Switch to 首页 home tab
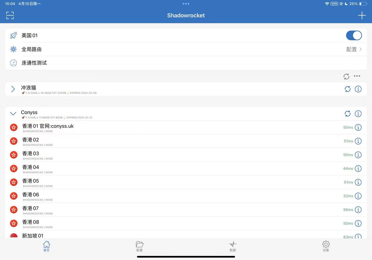The width and height of the screenshot is (372, 260). pos(46,246)
